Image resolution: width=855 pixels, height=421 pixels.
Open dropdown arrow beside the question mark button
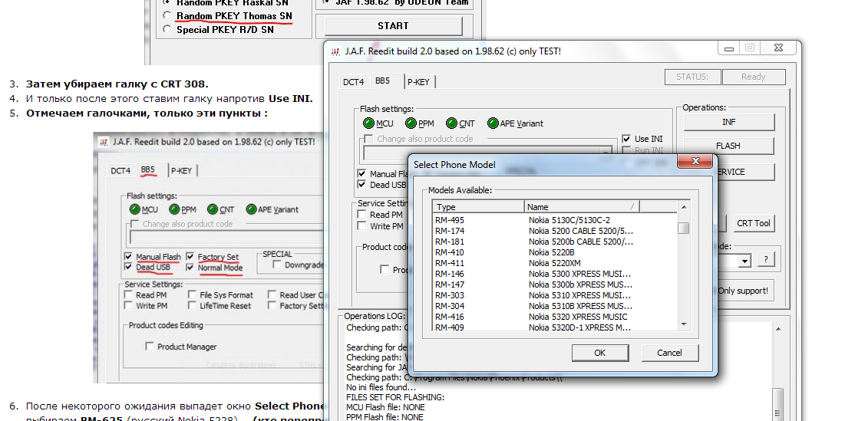pos(744,261)
